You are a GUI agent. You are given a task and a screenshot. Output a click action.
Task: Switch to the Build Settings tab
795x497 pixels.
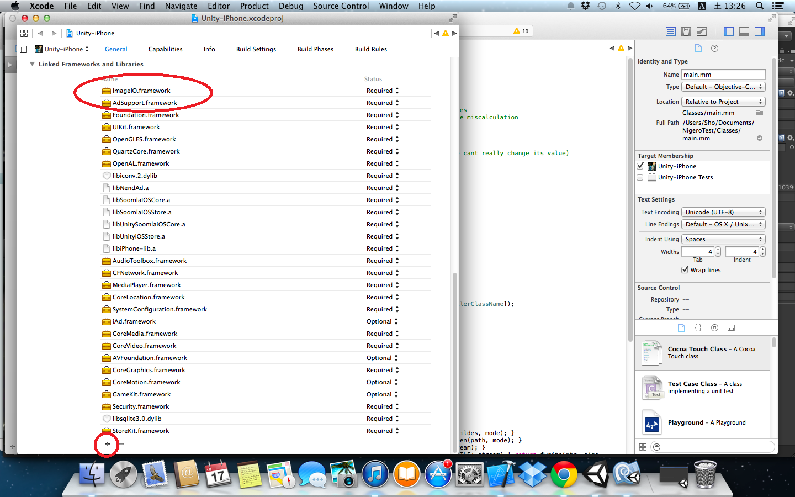256,49
